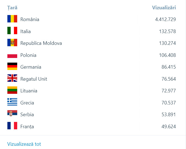Click the Republica Moldova country name
The height and width of the screenshot is (149, 186).
point(41,43)
